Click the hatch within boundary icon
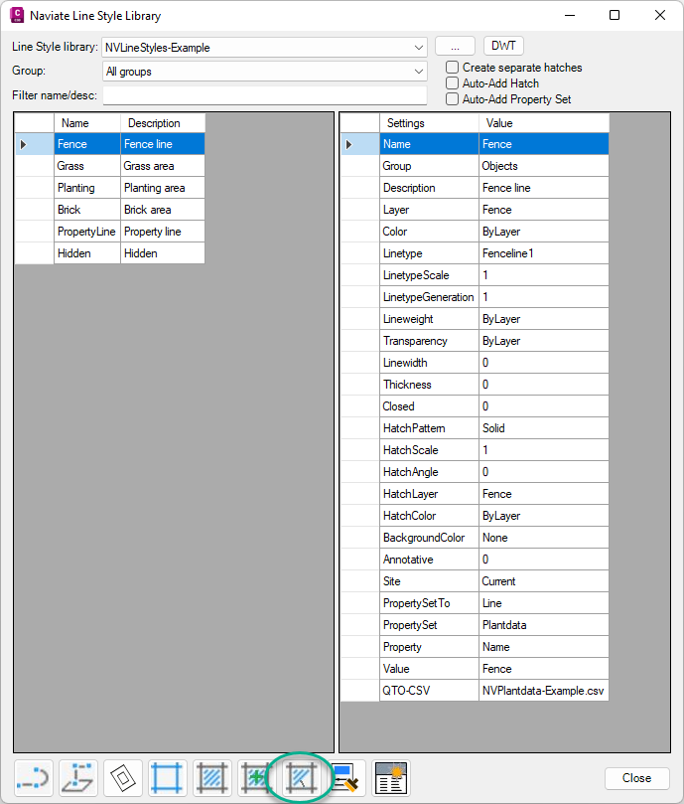 tap(211, 778)
